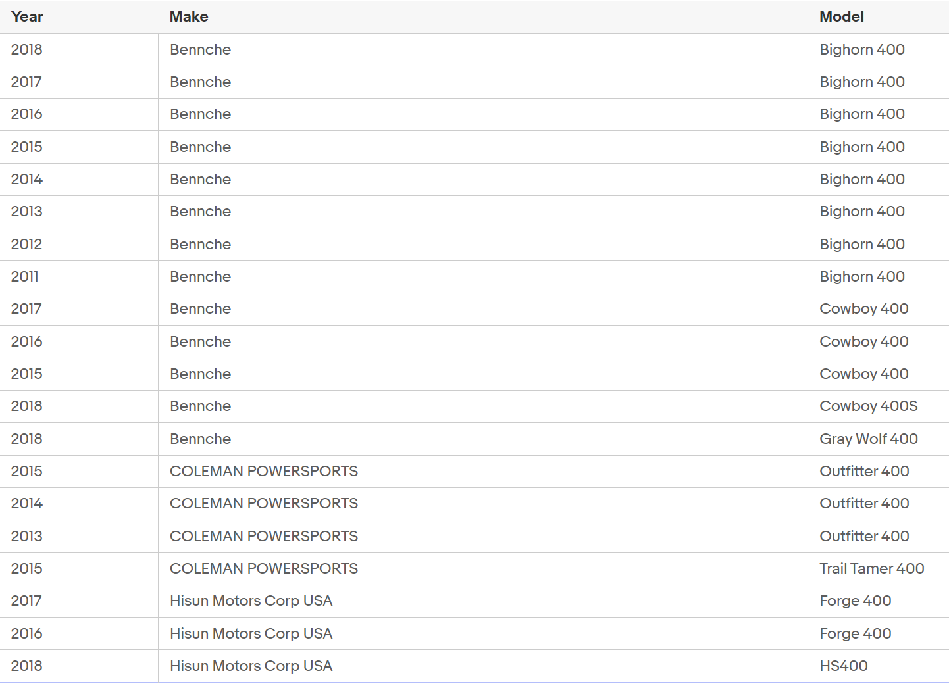949x686 pixels.
Task: Select year 2016 in the Bighorn 400 row
Action: pyautogui.click(x=27, y=114)
